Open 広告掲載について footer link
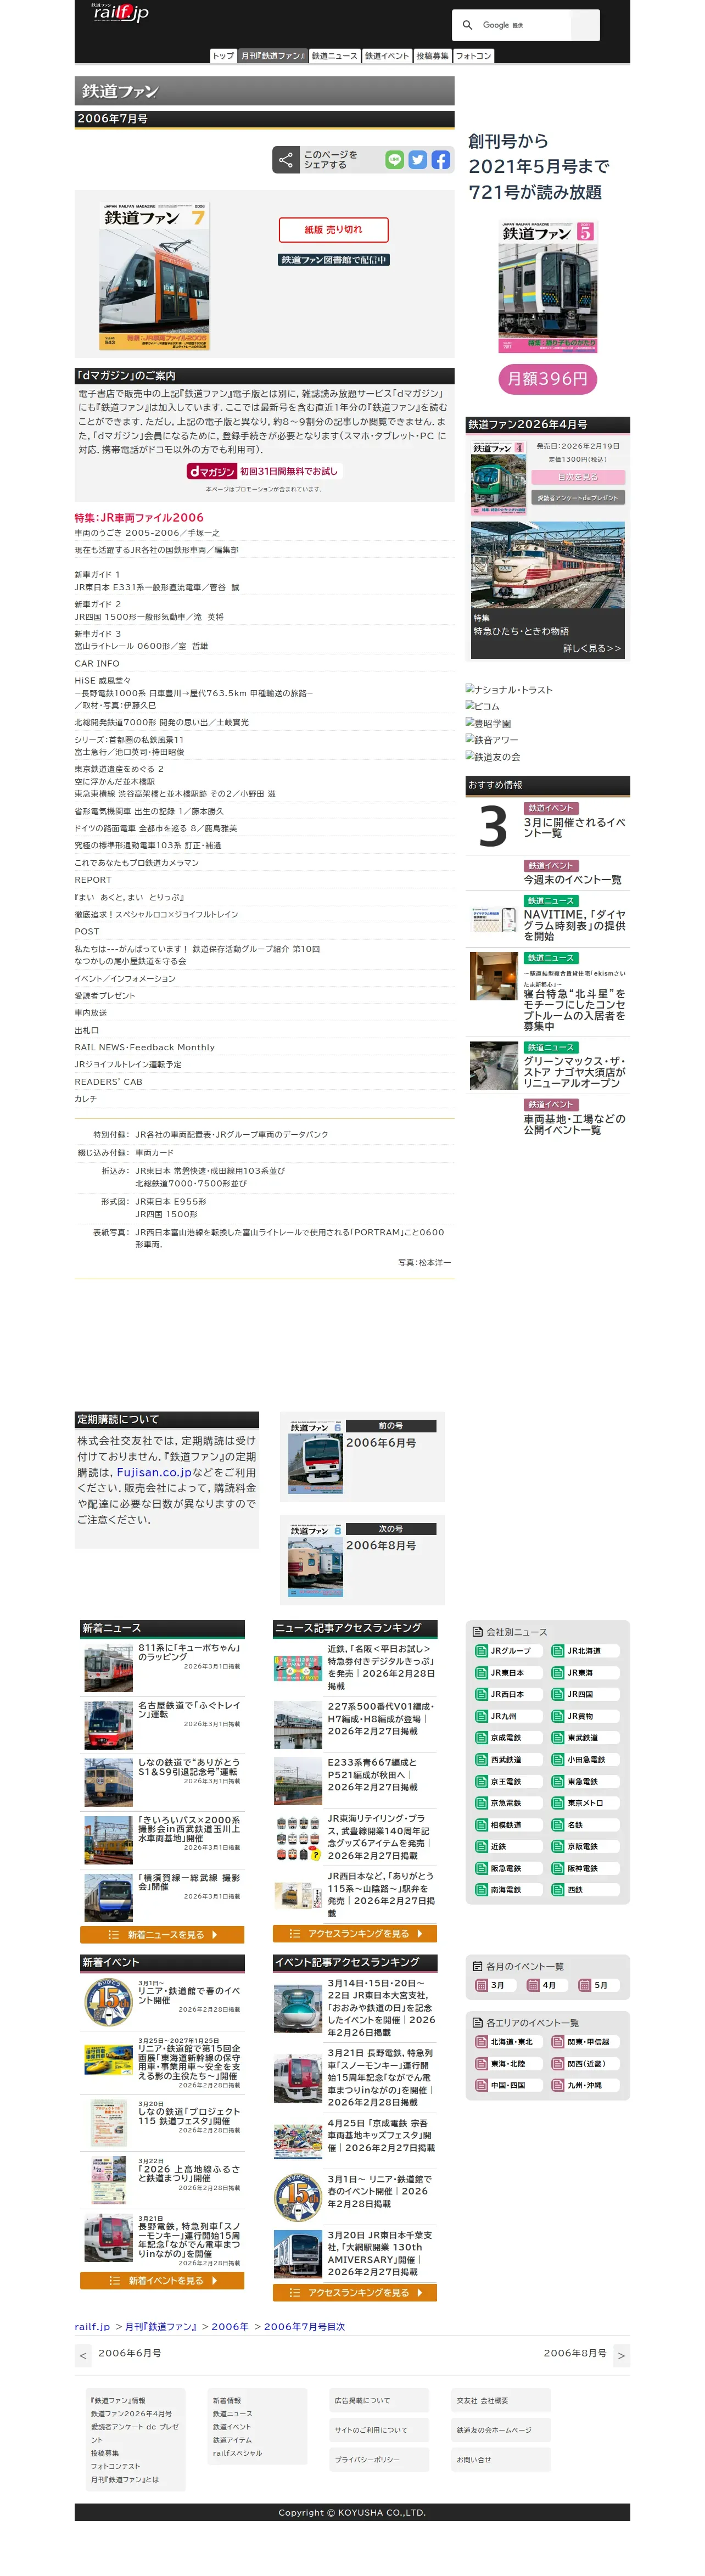 click(x=362, y=2400)
